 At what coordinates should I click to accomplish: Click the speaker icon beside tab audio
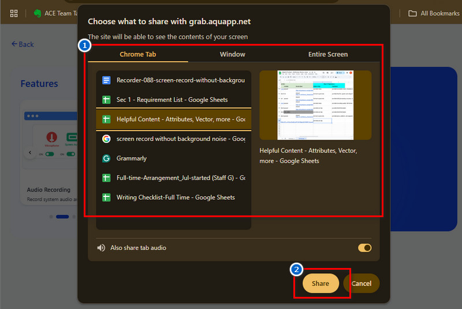[101, 248]
